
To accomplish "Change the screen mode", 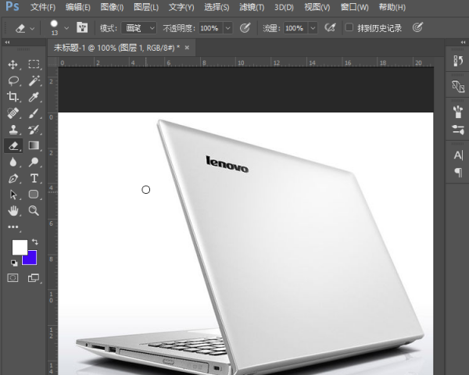I will [34, 278].
